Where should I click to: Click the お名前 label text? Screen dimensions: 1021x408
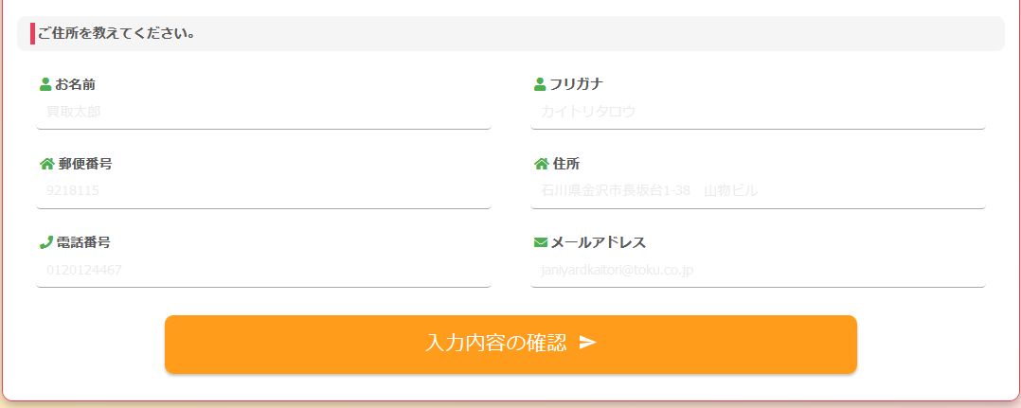click(75, 84)
